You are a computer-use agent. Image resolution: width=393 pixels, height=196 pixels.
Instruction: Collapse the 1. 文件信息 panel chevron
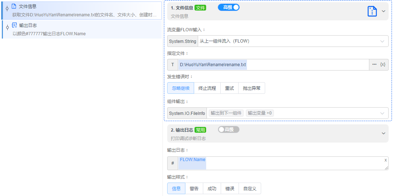[384, 11]
